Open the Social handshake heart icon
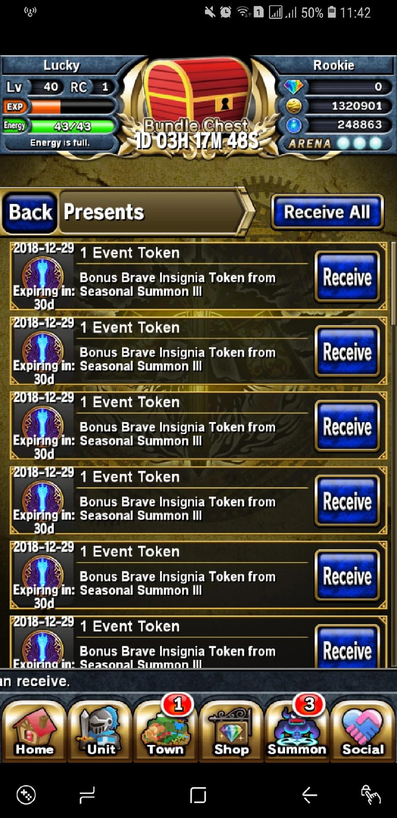397x818 pixels. click(x=363, y=731)
